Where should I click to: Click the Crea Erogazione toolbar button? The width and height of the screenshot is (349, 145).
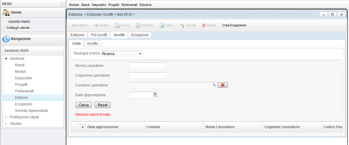point(234,25)
